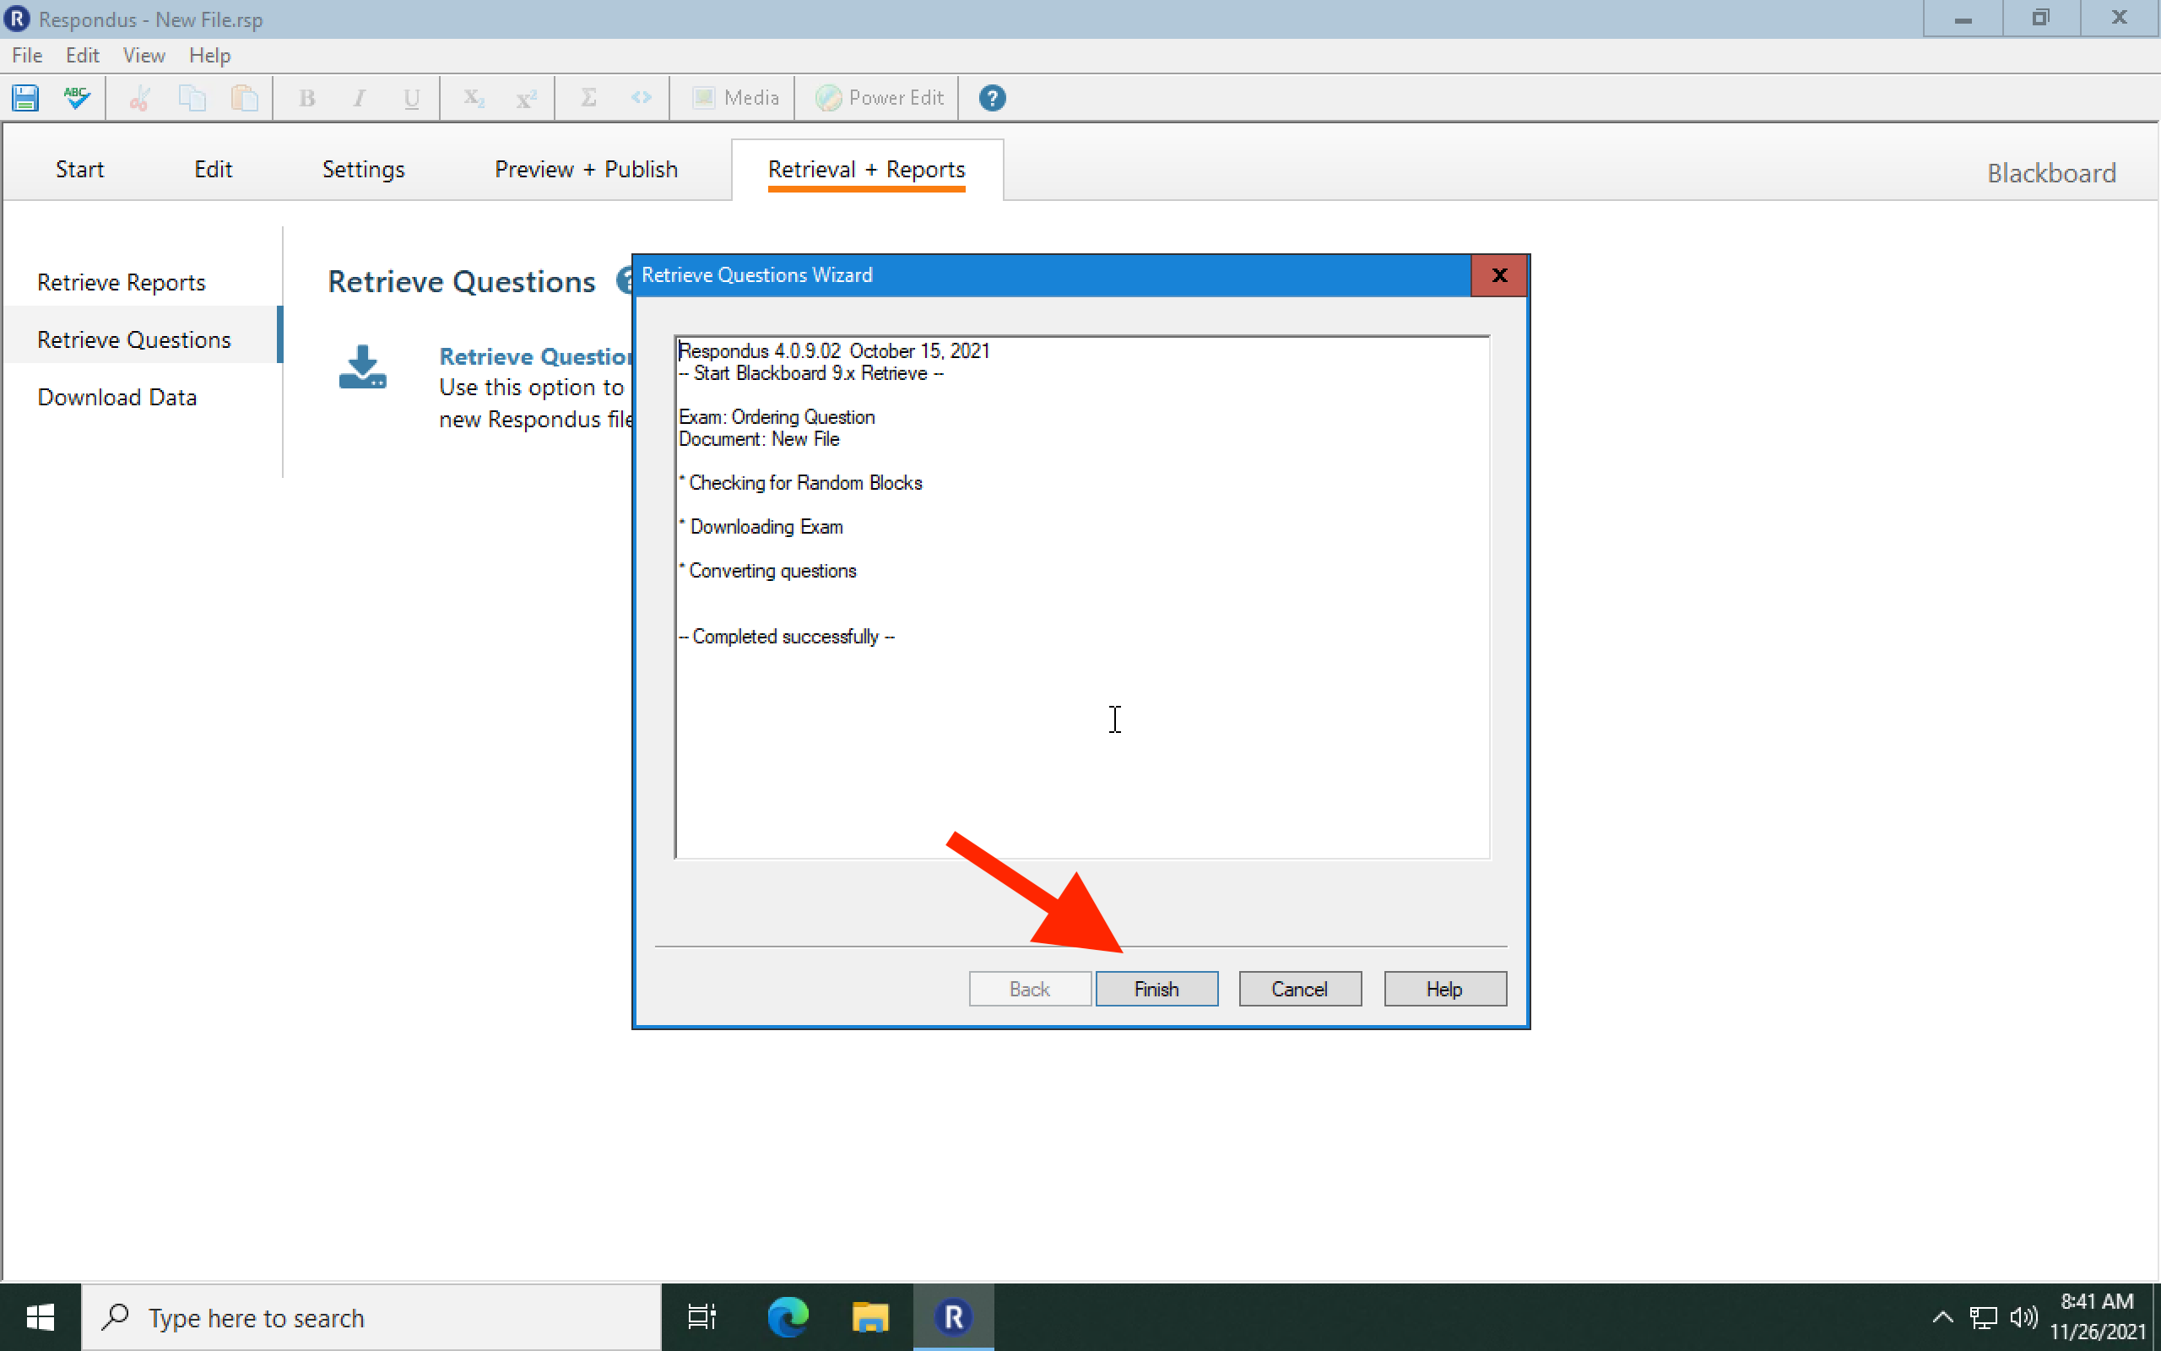Open the Windows Start menu
This screenshot has width=2161, height=1351.
point(41,1317)
